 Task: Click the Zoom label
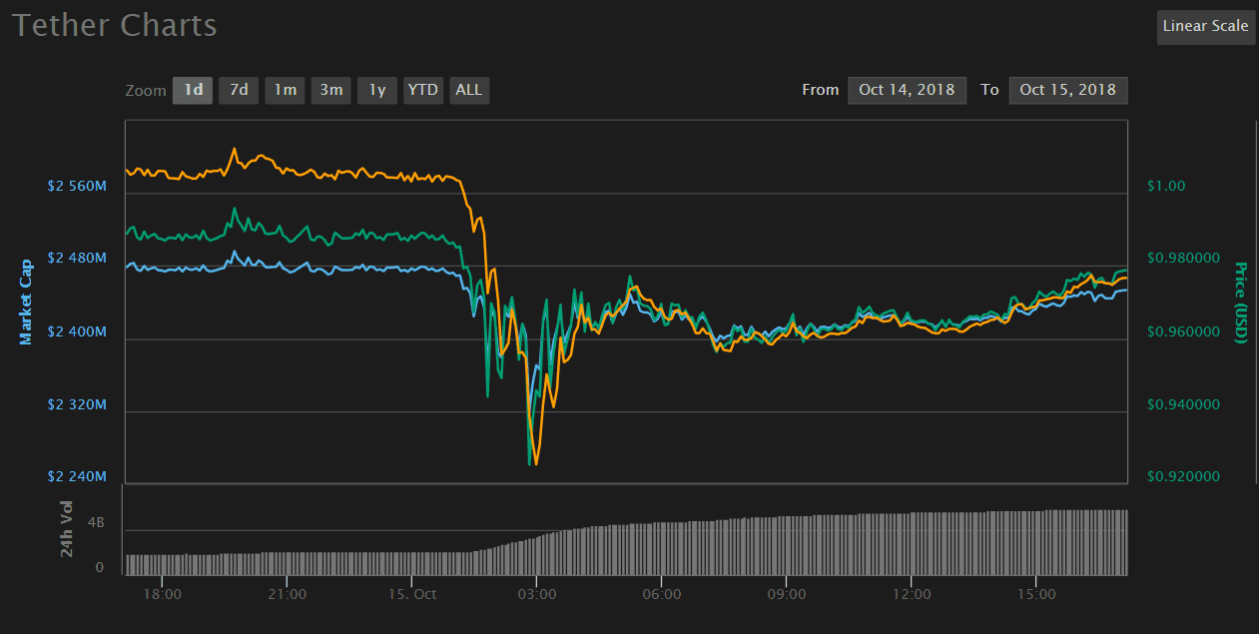[146, 90]
